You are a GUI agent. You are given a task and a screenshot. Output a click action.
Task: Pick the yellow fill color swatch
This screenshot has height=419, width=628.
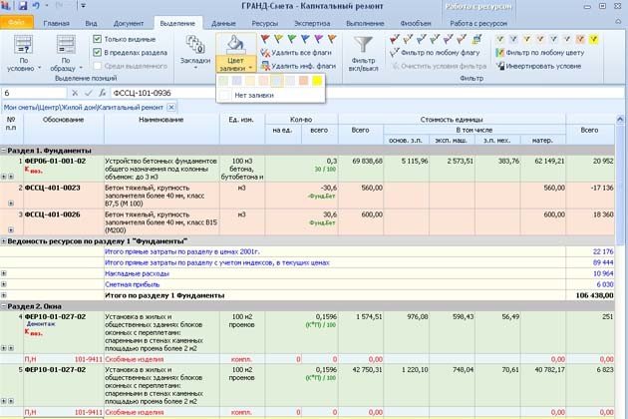click(316, 80)
